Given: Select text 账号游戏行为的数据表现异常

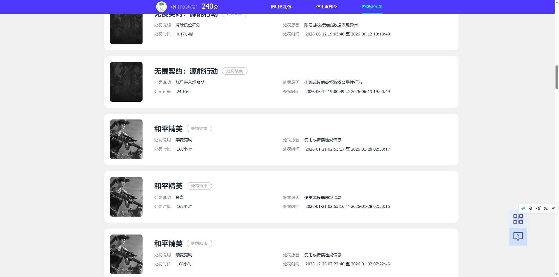Looking at the screenshot, I should tap(331, 25).
